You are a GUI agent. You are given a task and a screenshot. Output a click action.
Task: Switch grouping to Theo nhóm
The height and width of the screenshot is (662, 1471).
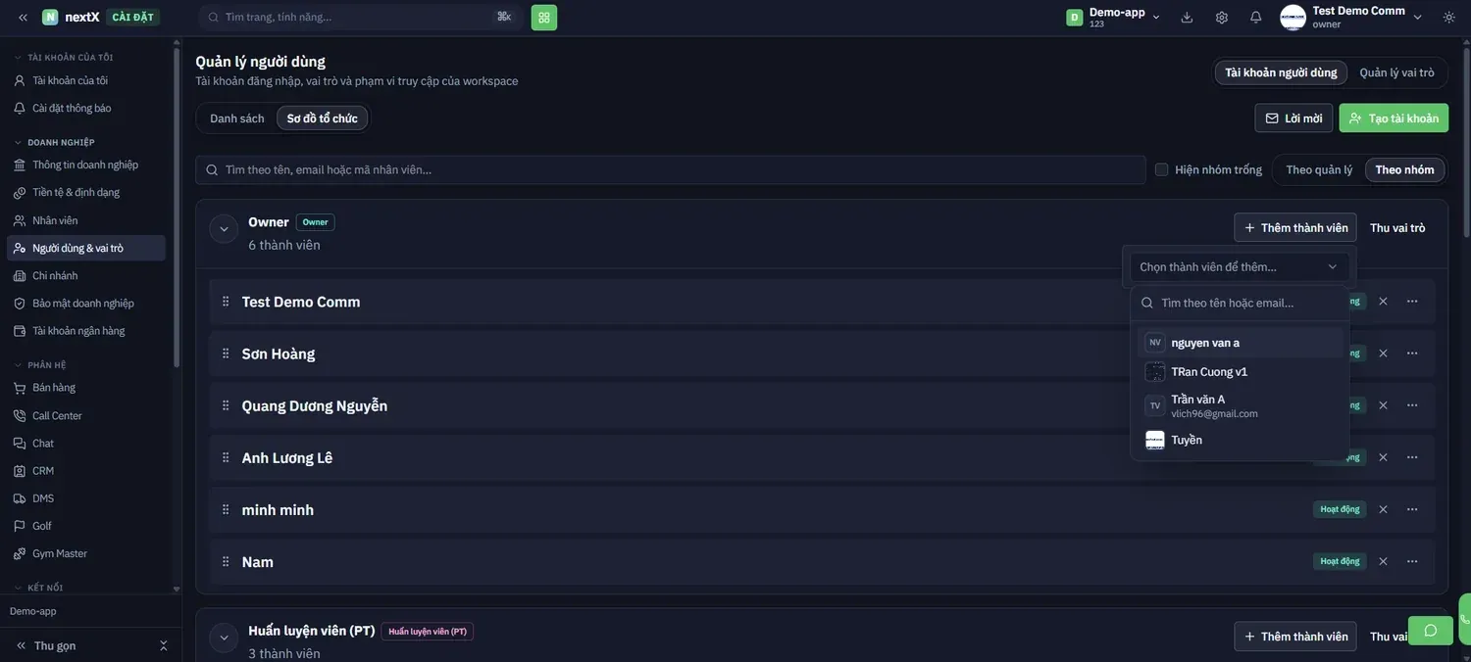(x=1404, y=169)
